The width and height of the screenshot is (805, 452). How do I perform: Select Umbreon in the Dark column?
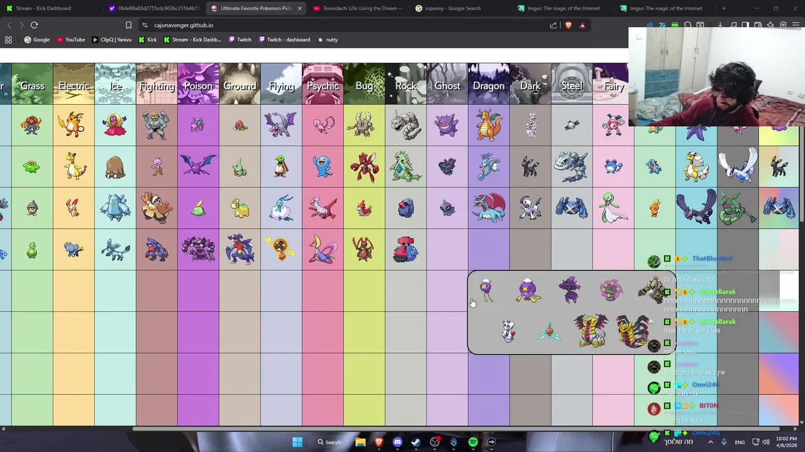pos(530,166)
